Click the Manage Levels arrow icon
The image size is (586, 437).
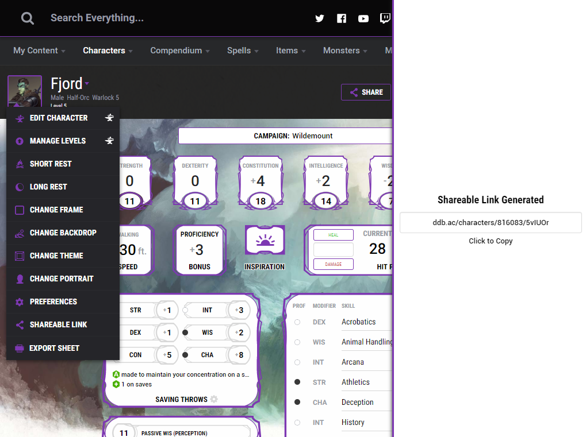pyautogui.click(x=20, y=141)
